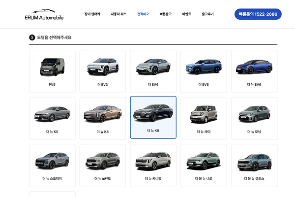Select the 더 뉴 EV6 car image

click(254, 67)
